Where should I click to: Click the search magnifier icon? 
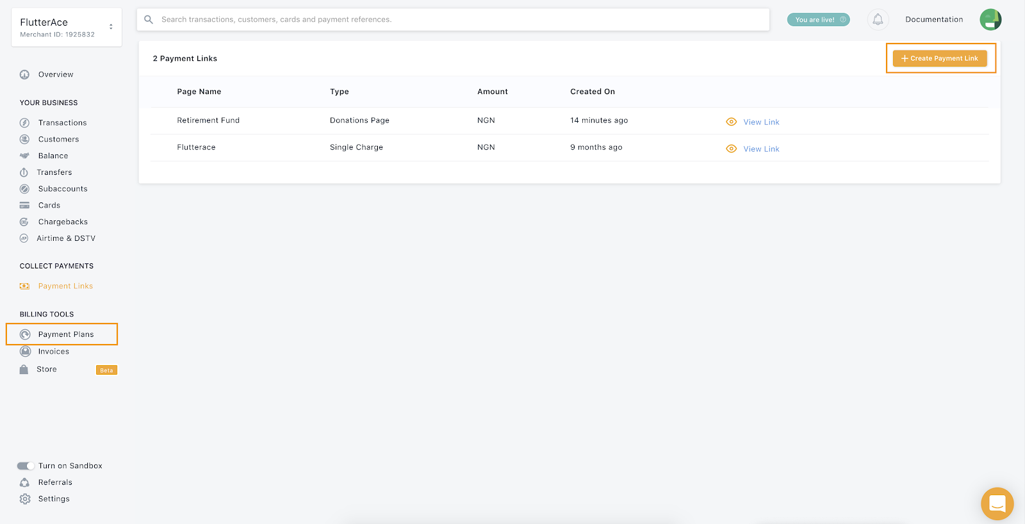[x=149, y=20]
